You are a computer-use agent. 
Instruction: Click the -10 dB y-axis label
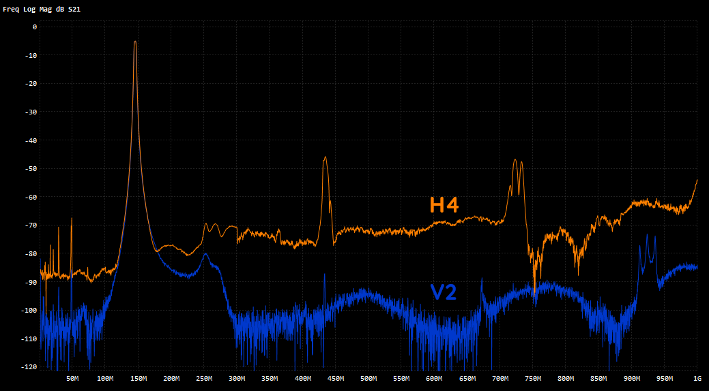click(31, 56)
